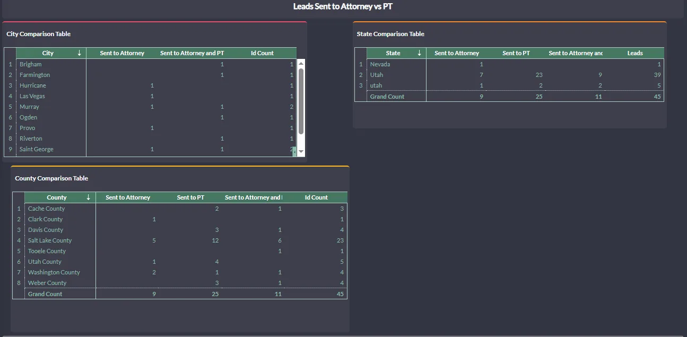Click 'Sent to Attorney and PT' City header
Image resolution: width=687 pixels, height=337 pixels.
coord(192,53)
